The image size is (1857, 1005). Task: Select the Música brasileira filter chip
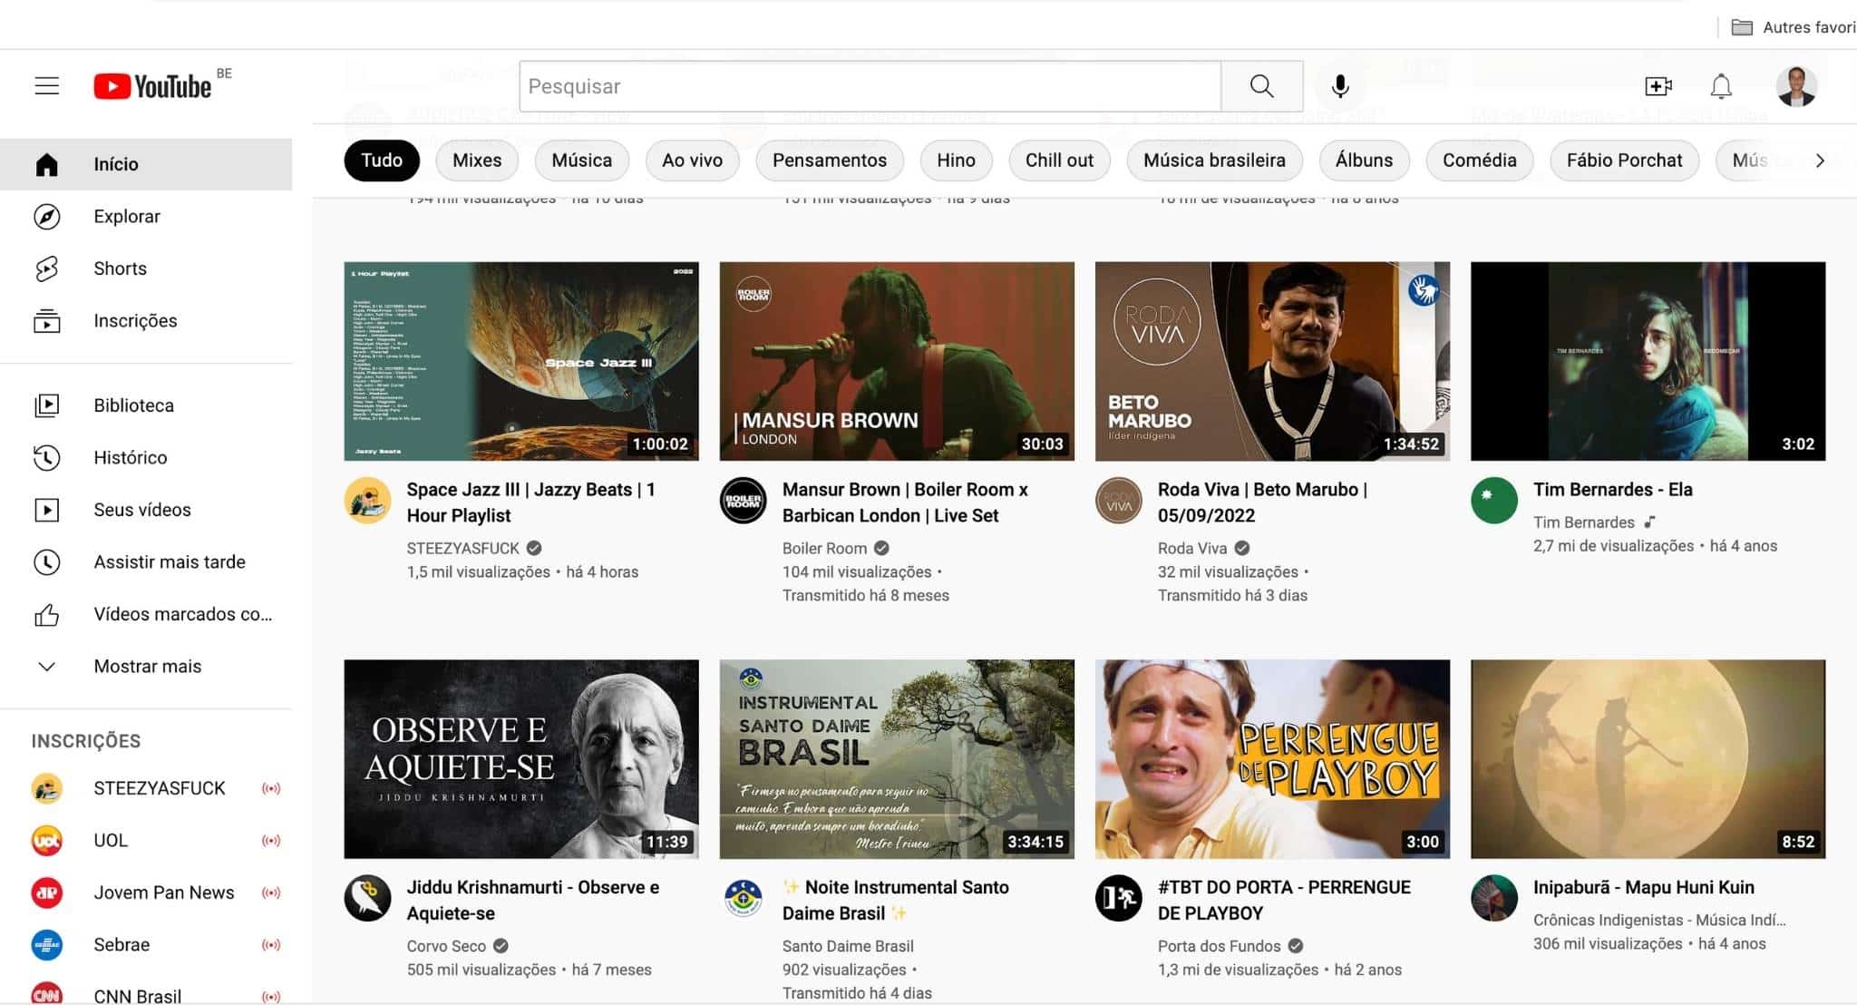coord(1214,161)
